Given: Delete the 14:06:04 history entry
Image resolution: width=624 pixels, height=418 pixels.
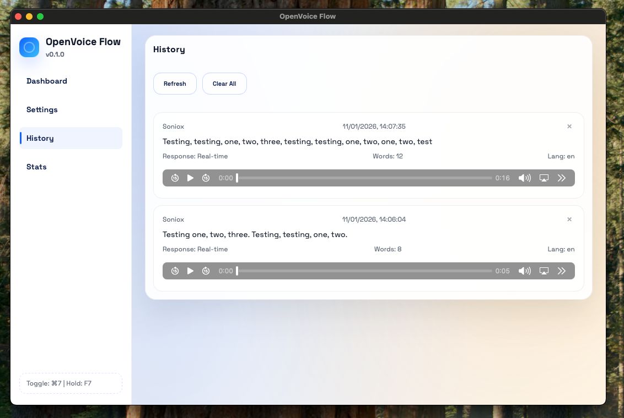Looking at the screenshot, I should (569, 219).
